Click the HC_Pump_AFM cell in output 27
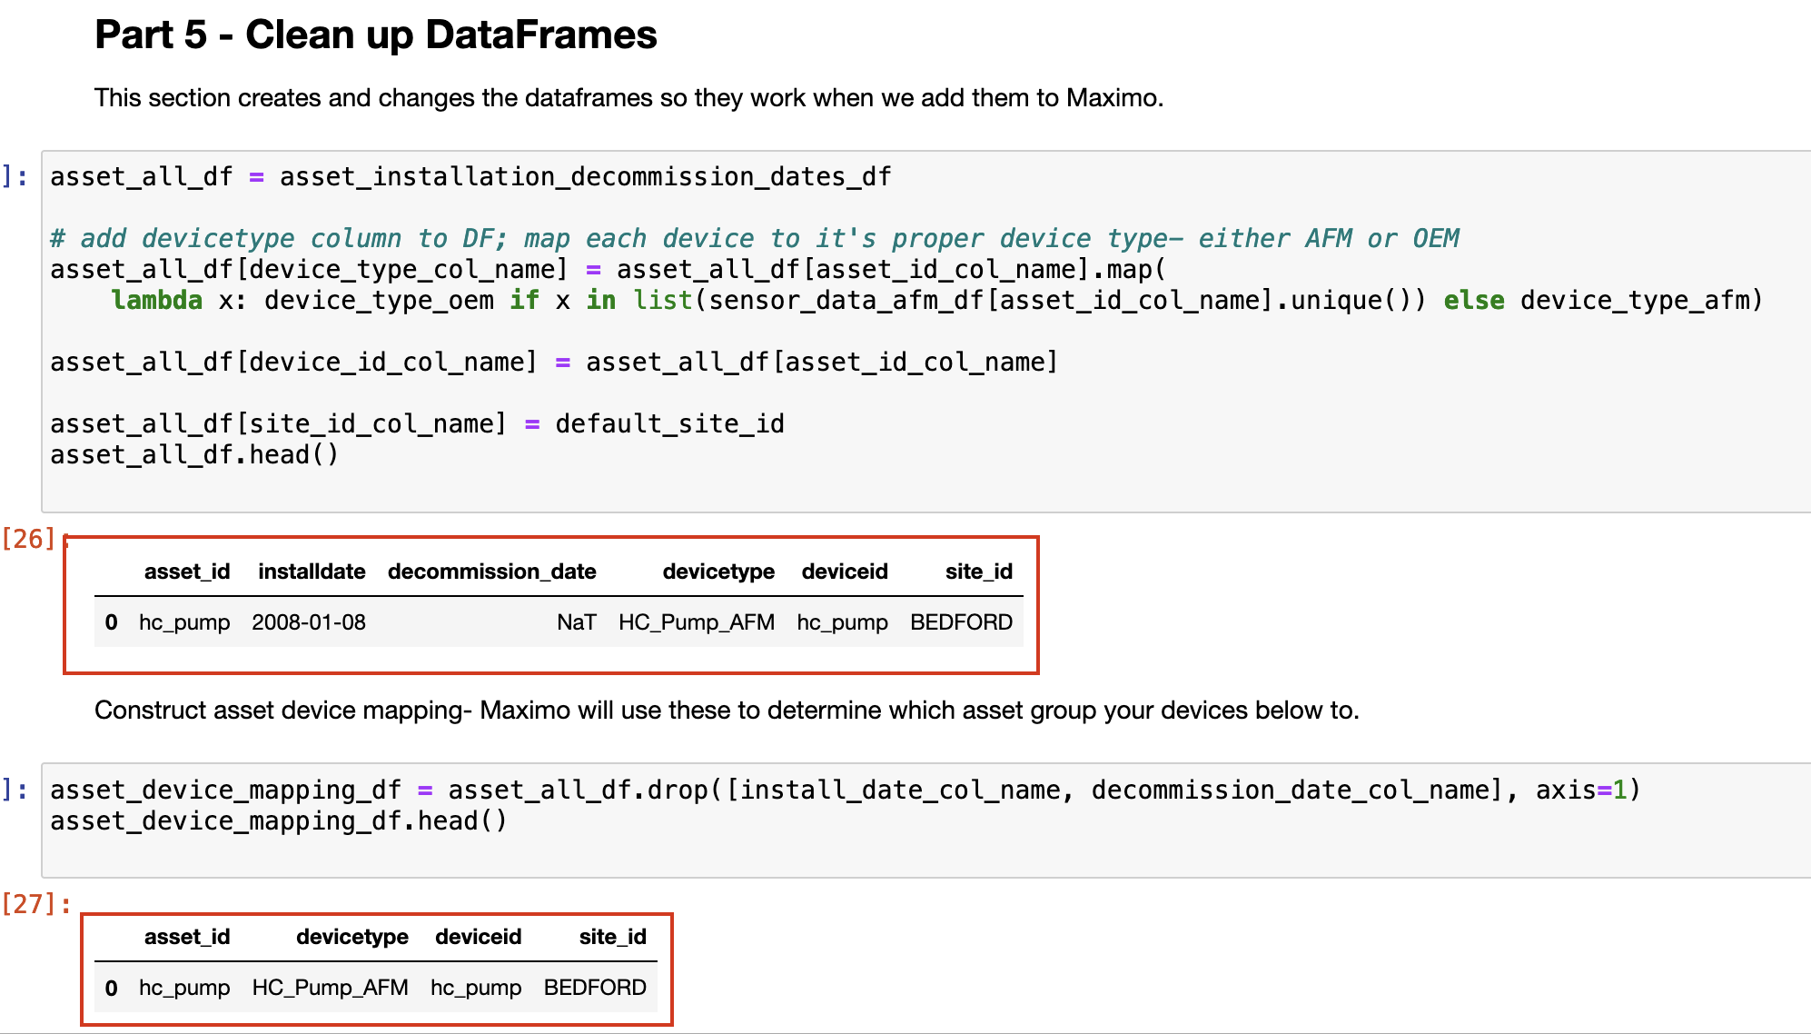The image size is (1811, 1034). click(x=331, y=988)
